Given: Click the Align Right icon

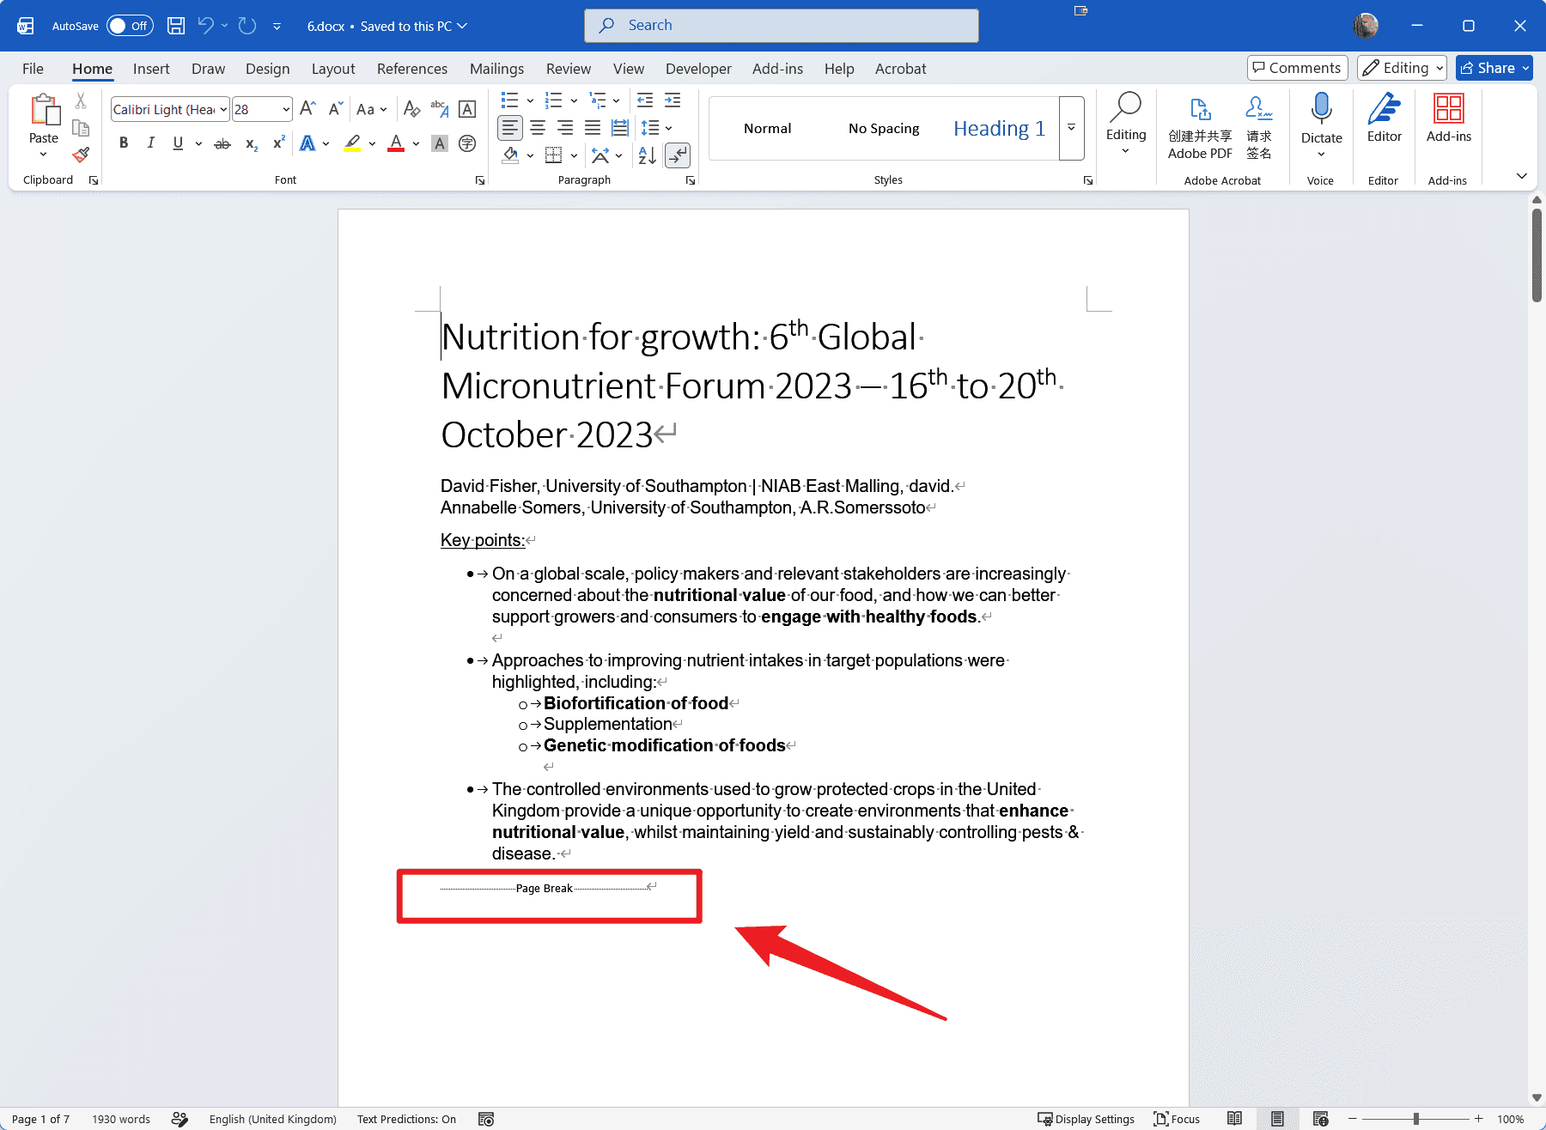Looking at the screenshot, I should 565,128.
